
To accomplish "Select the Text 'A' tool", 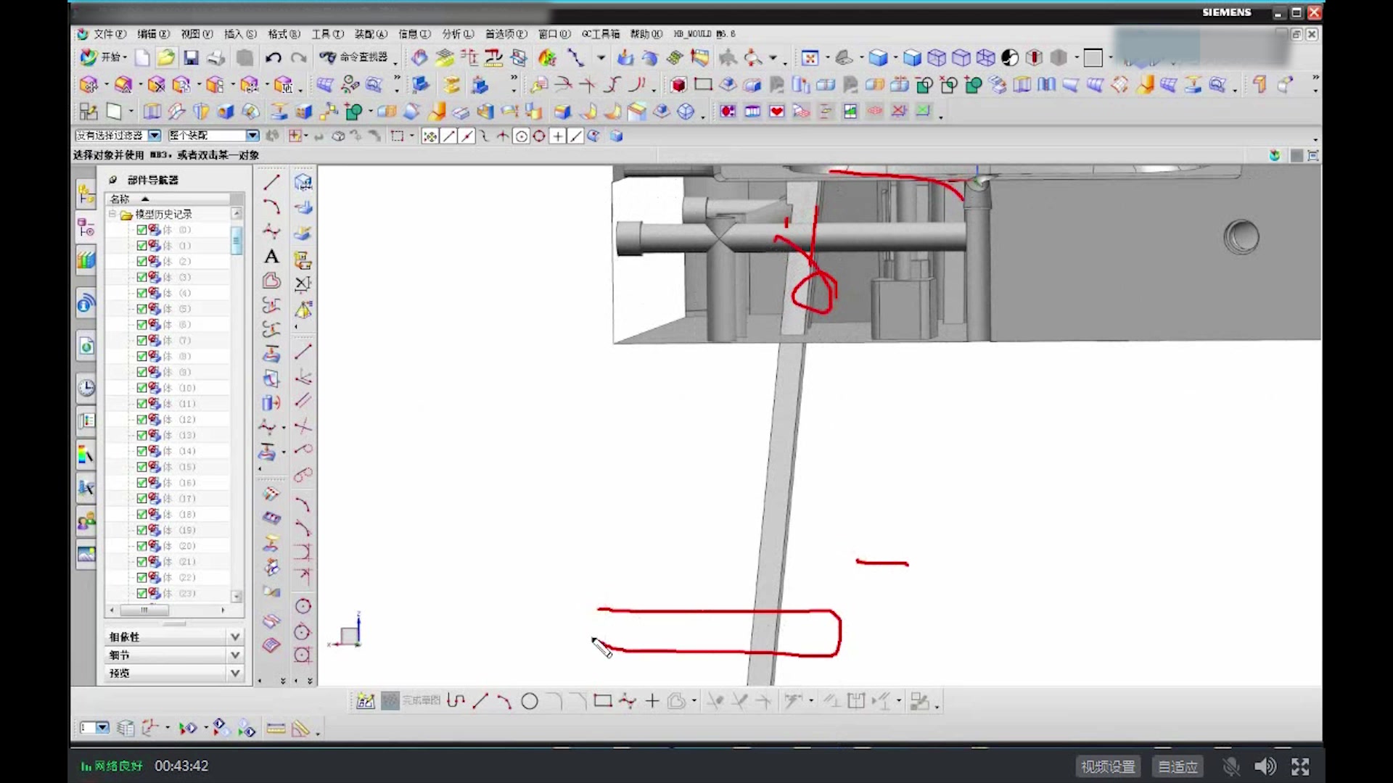I will point(271,257).
